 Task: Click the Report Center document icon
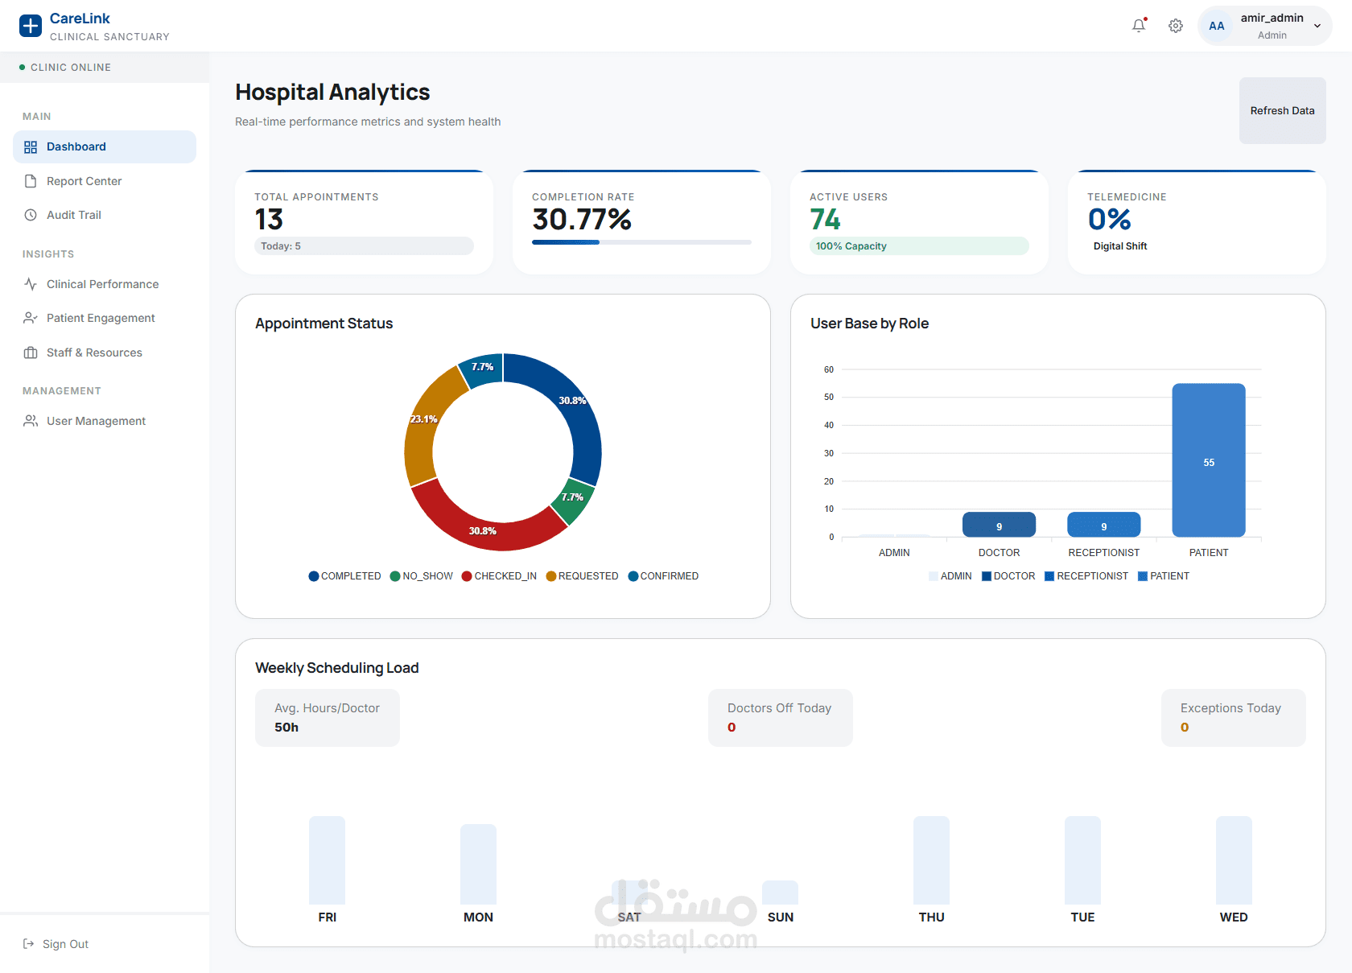[x=31, y=181]
